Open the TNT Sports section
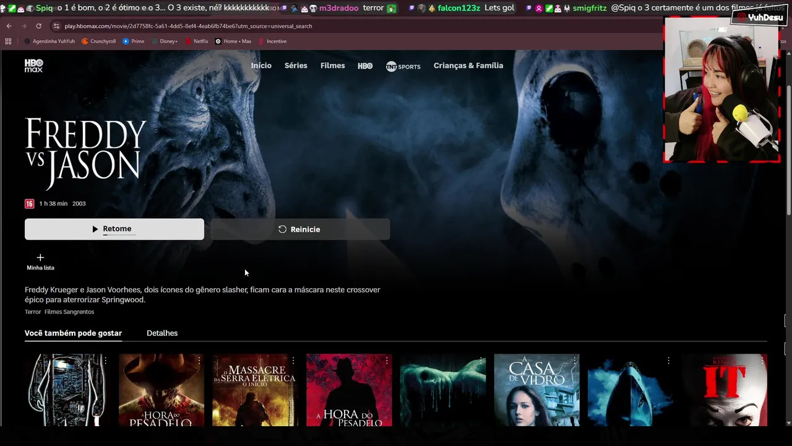The image size is (792, 446). tap(403, 66)
